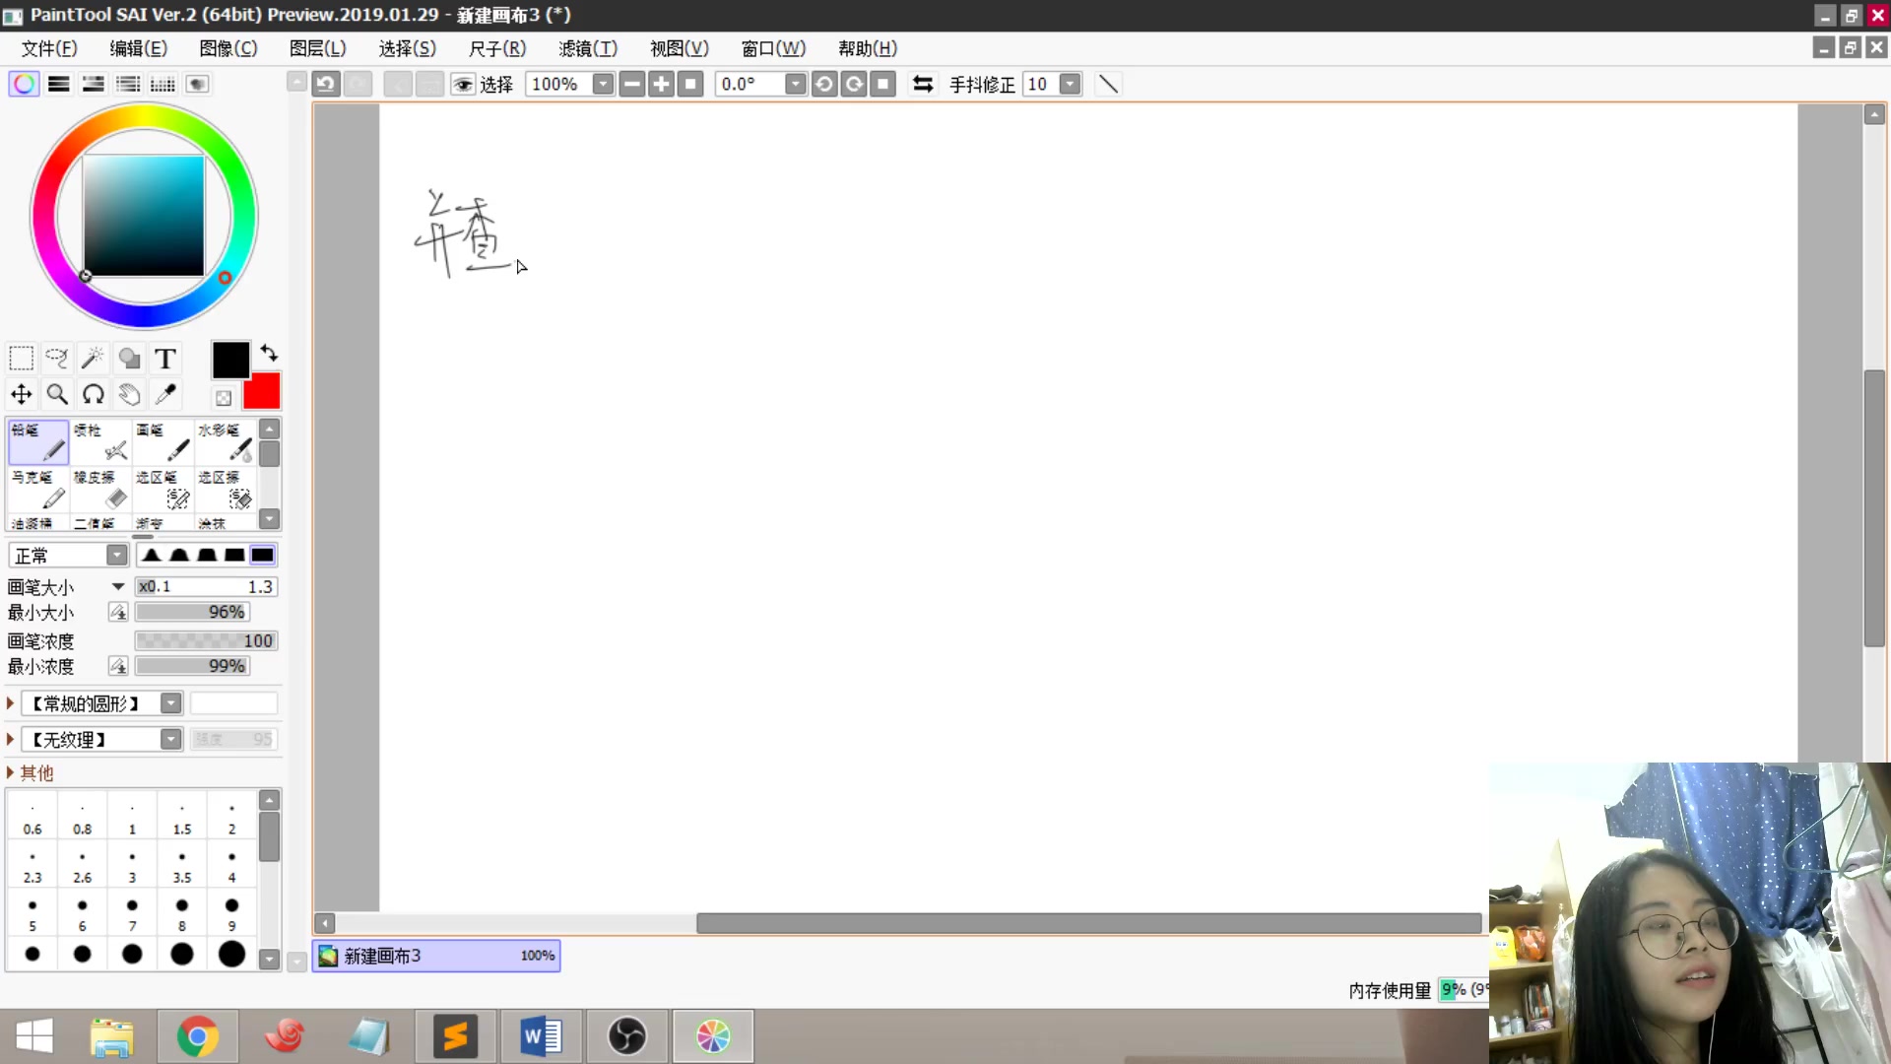The image size is (1891, 1064).
Task: Click the black foreground color swatch
Action: tap(230, 361)
